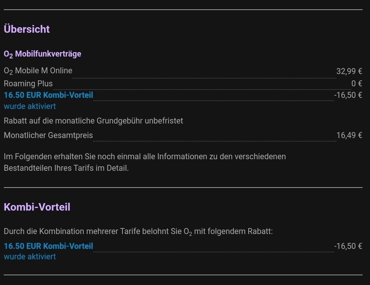This screenshot has height=285, width=370.
Task: Click the Übersicht section heading
Action: tap(27, 29)
